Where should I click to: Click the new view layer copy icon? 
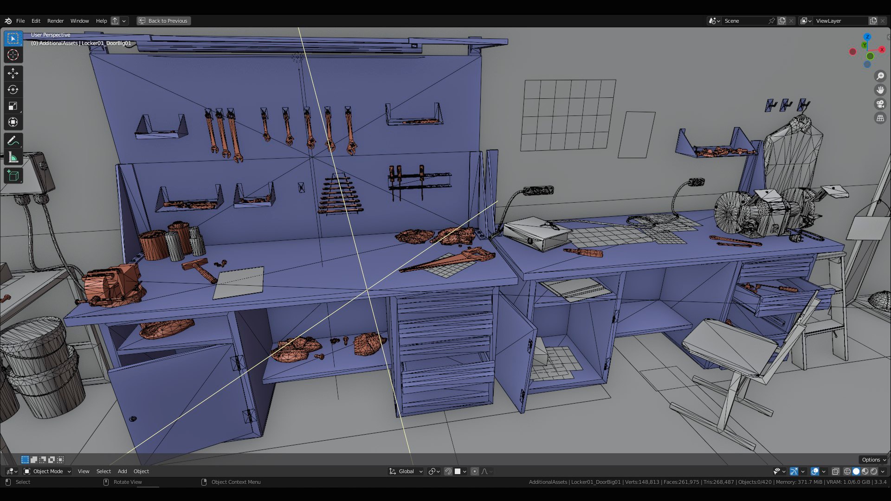click(x=873, y=21)
